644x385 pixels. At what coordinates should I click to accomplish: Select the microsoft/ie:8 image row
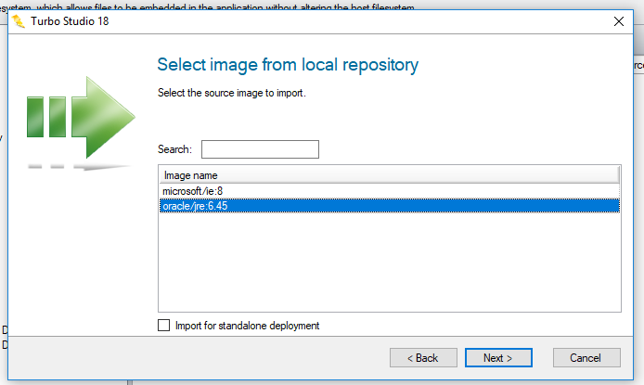[390, 191]
